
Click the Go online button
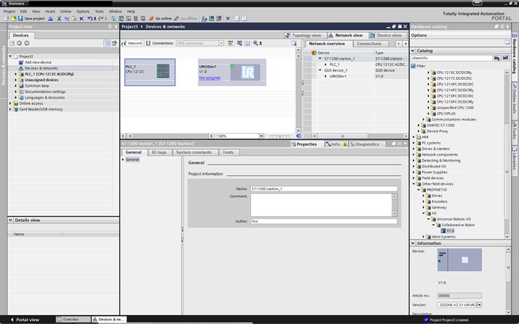160,19
